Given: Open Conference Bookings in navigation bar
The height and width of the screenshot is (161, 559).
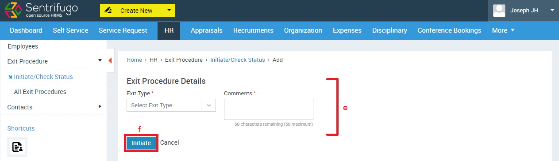Looking at the screenshot, I should [449, 30].
